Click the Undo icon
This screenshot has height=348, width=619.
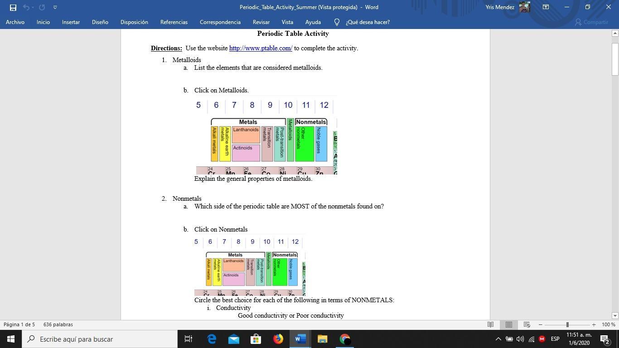coord(26,7)
